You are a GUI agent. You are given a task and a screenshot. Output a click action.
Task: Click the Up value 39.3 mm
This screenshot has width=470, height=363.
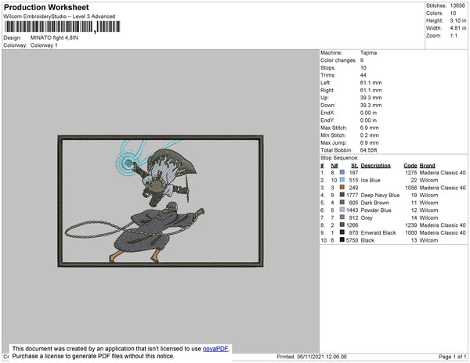[x=371, y=98]
